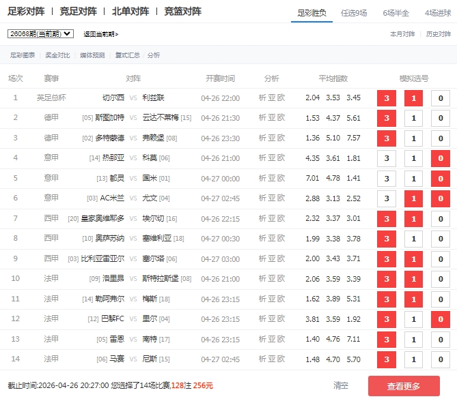Click the 足彩图表 toolbar link
This screenshot has height=401, width=457.
pos(23,55)
